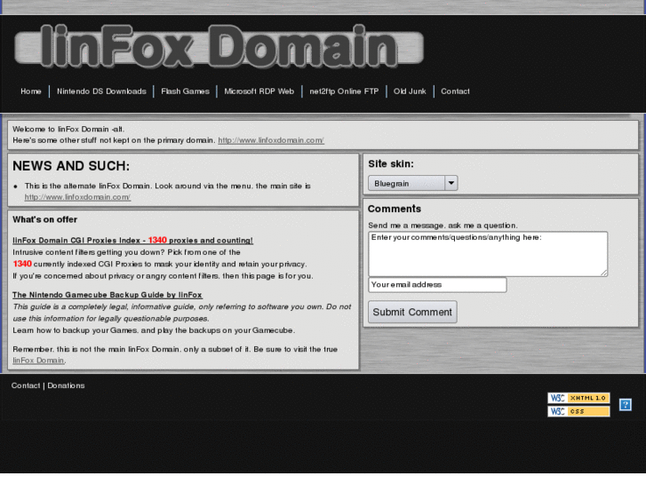The height and width of the screenshot is (484, 646).
Task: Open net2ftp Online FTP menu item
Action: pos(344,91)
